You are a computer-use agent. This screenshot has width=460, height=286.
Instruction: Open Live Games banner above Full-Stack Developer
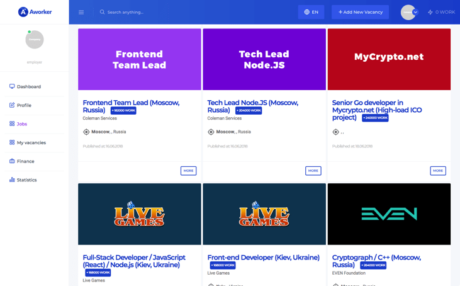(140, 214)
